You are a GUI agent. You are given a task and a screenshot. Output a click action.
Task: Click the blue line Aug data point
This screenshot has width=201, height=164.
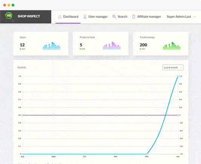point(22,154)
